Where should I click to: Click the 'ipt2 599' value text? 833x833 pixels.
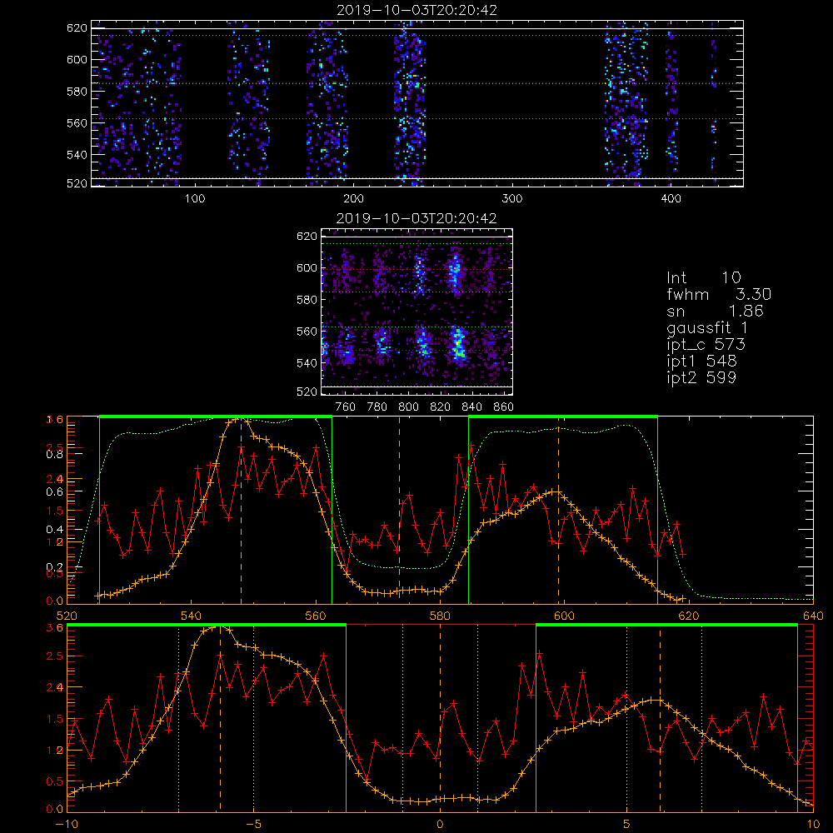[x=701, y=377]
